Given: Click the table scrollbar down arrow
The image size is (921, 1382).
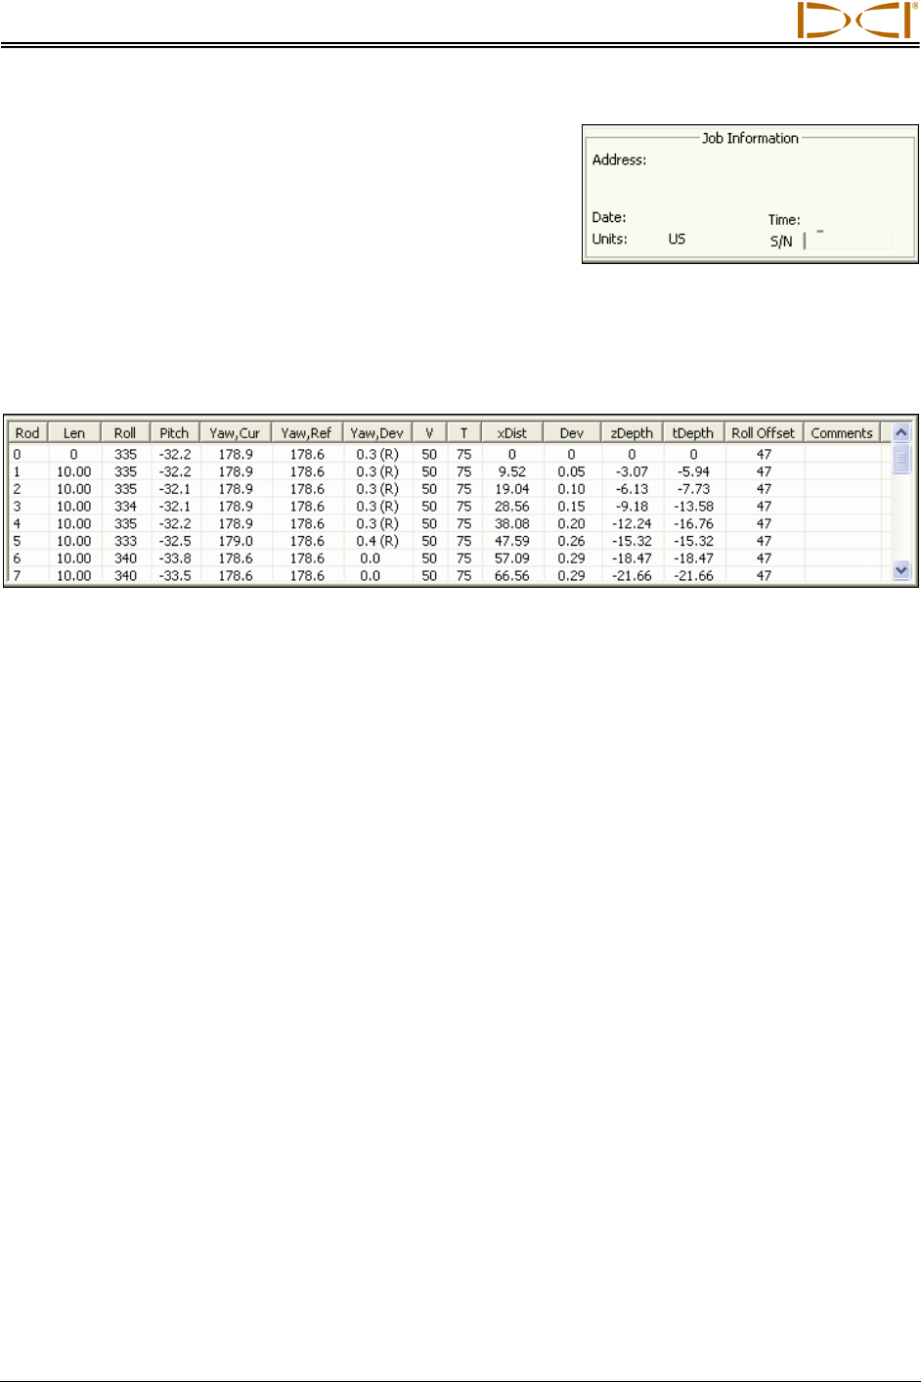Looking at the screenshot, I should tap(901, 570).
